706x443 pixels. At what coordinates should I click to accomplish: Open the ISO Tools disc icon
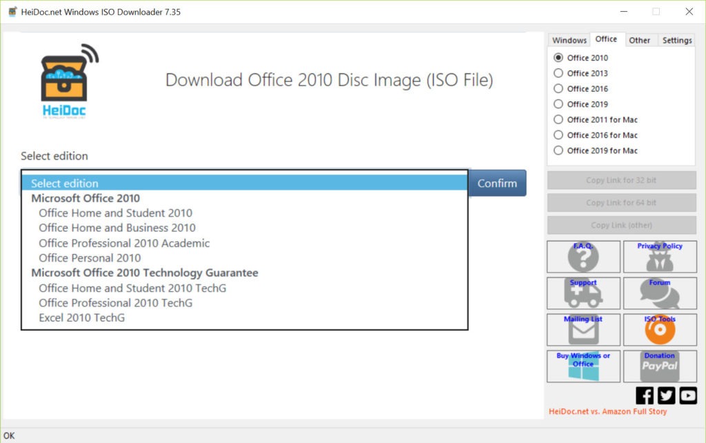point(660,330)
